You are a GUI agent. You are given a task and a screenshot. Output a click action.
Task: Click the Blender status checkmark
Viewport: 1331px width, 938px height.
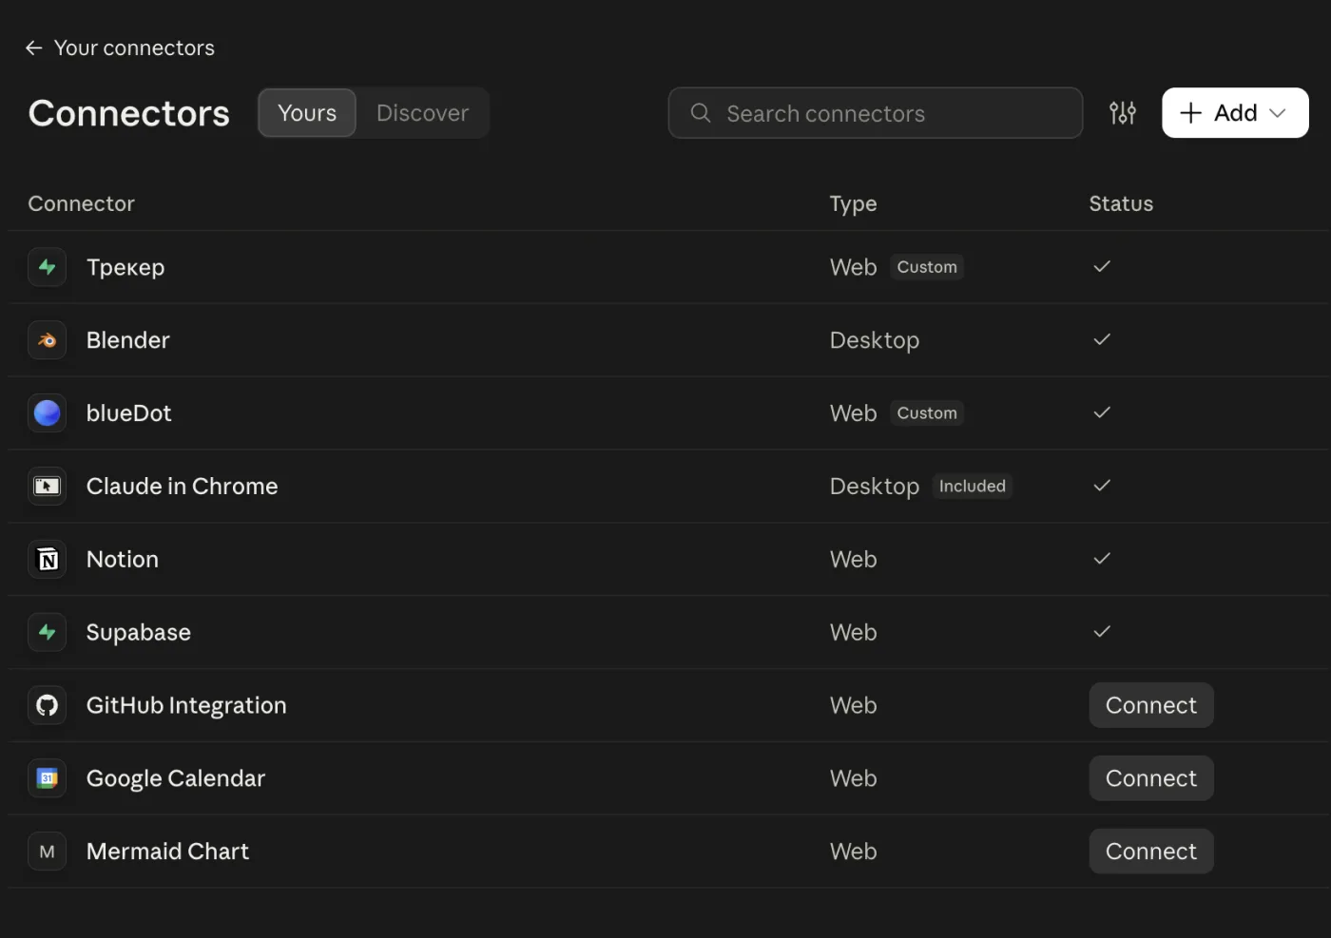1102,339
